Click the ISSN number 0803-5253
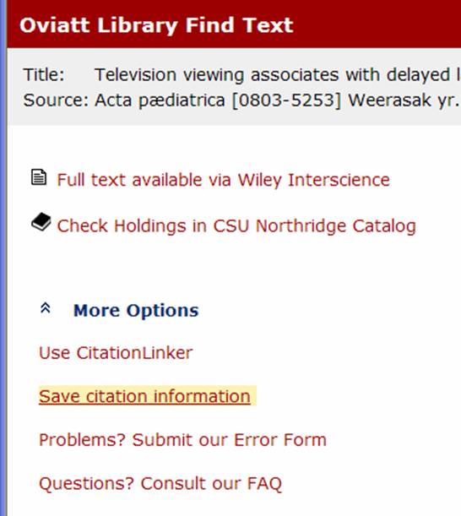Screen dimensions: 461x516 286,100
